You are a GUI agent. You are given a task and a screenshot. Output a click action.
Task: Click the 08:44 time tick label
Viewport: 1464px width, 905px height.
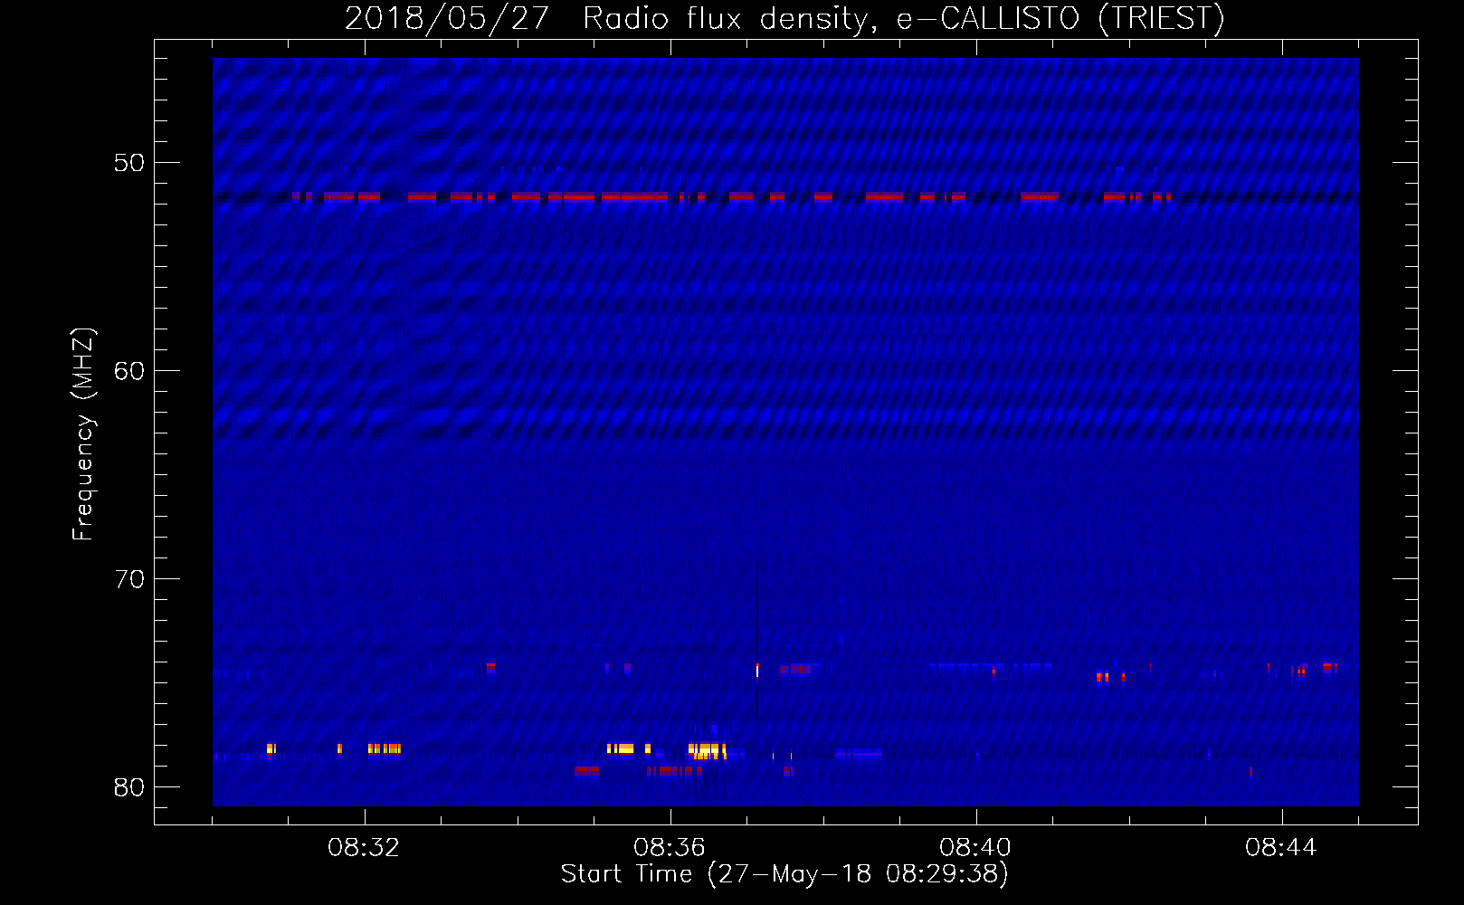tap(1281, 848)
